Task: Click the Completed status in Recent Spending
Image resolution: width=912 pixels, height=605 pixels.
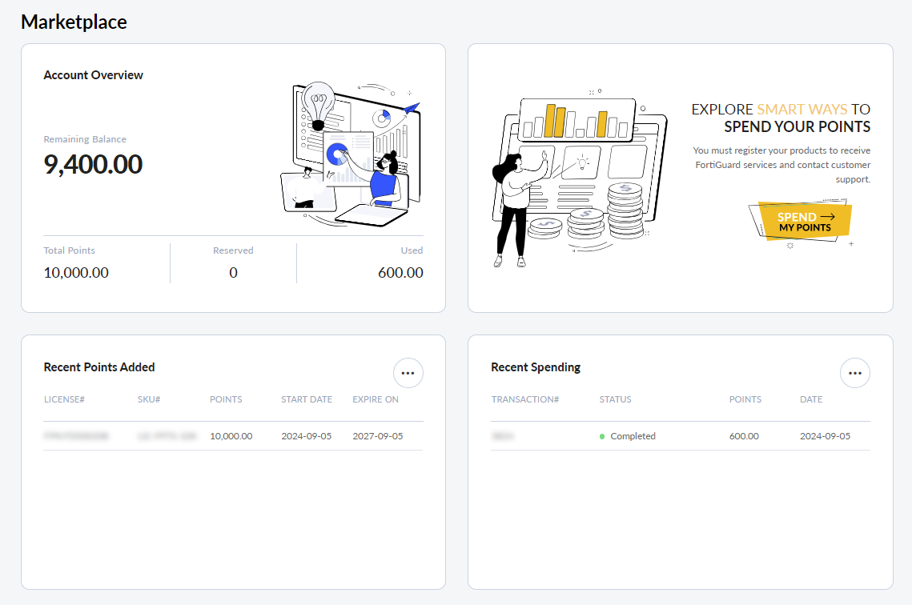Action: (x=628, y=436)
